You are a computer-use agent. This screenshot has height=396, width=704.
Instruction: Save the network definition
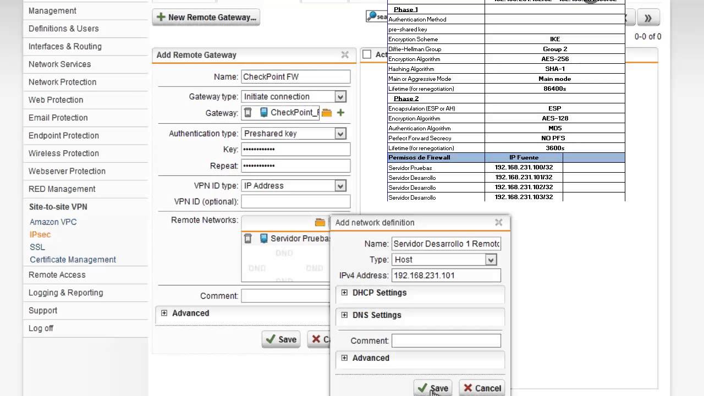[433, 388]
